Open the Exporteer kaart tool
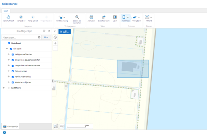 [x=103, y=18]
